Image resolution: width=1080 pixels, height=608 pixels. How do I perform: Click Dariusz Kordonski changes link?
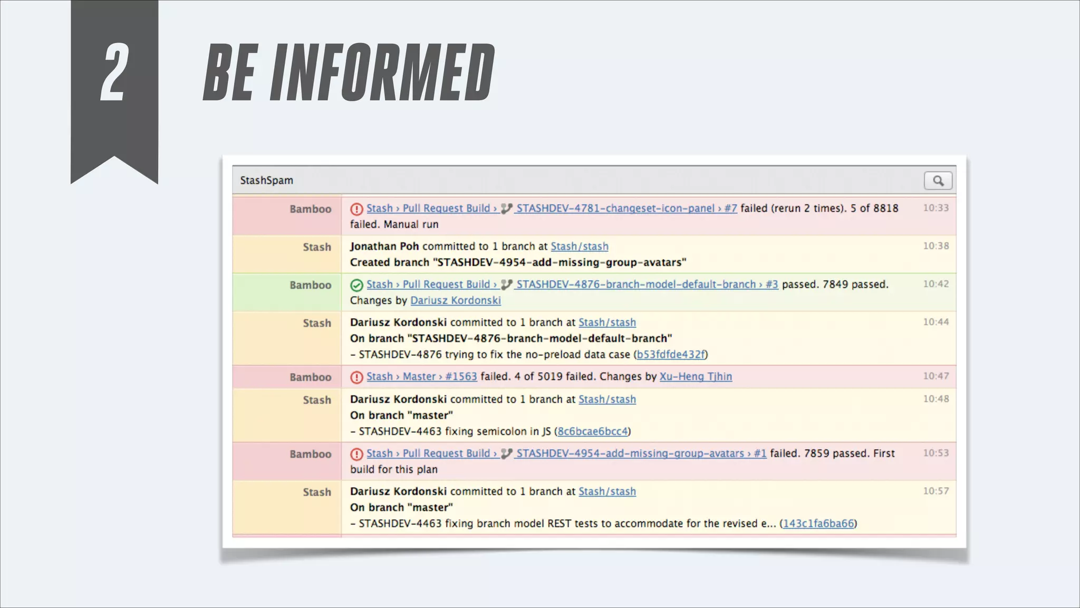pos(456,300)
